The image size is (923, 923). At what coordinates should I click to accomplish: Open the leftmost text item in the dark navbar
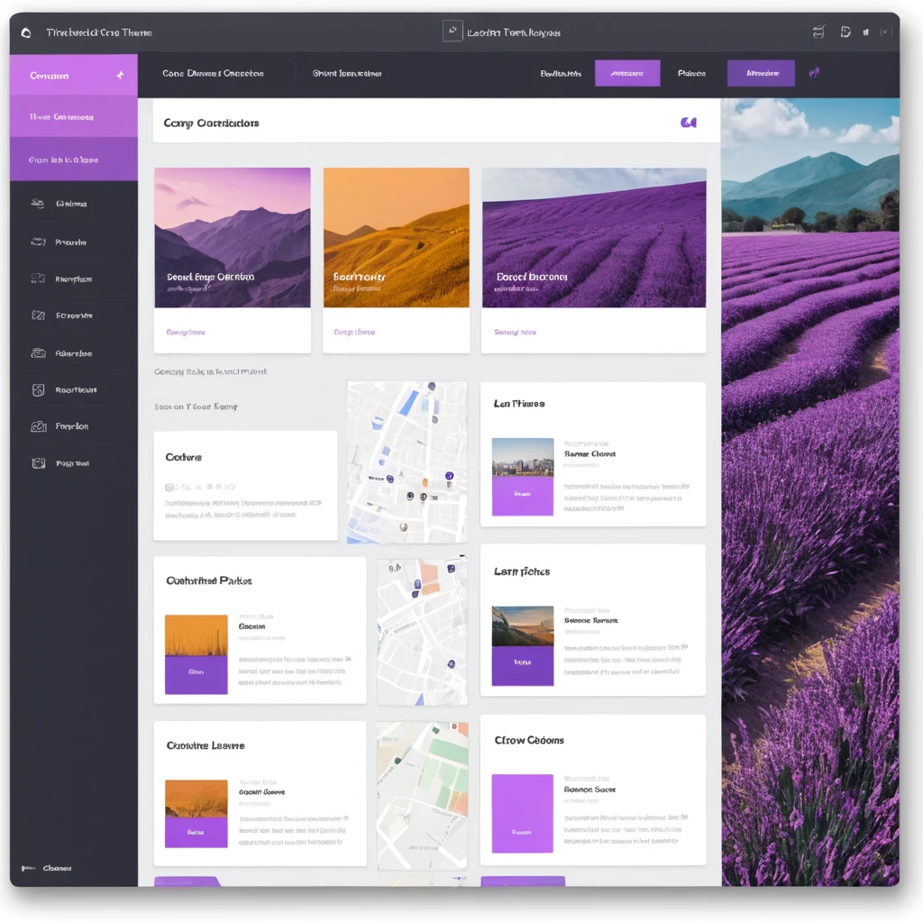(213, 74)
